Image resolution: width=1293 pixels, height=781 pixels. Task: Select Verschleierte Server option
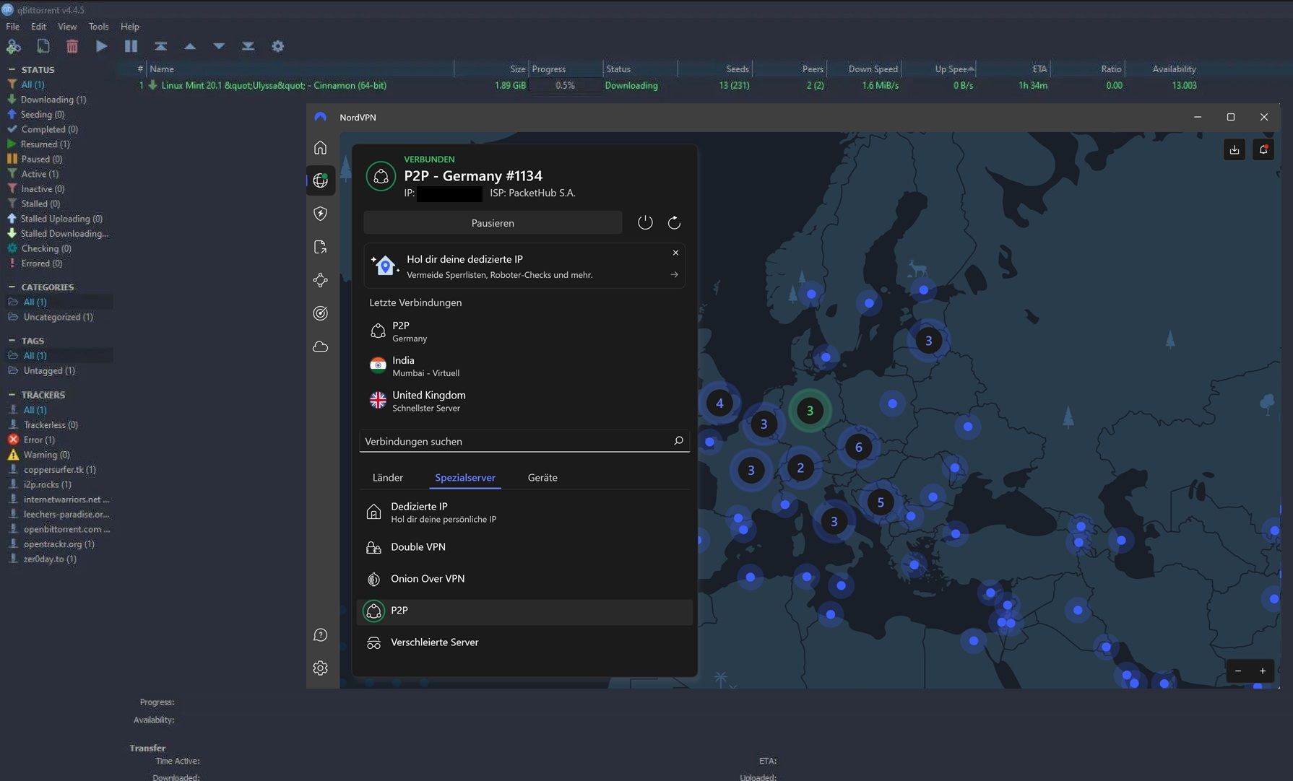coord(524,642)
